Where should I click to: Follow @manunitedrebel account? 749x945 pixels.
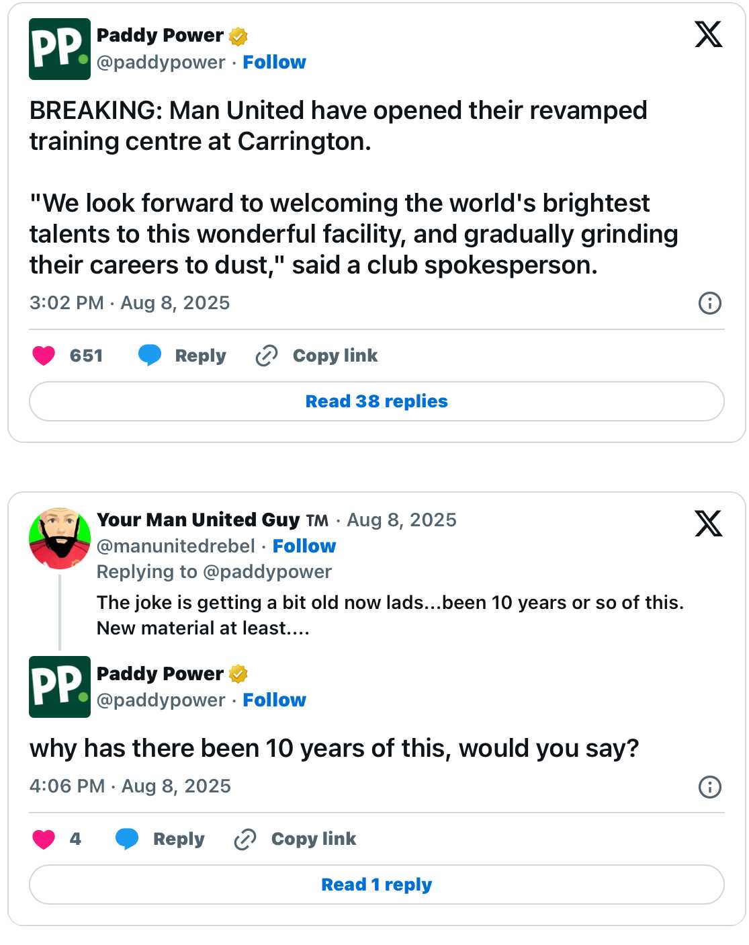point(304,546)
